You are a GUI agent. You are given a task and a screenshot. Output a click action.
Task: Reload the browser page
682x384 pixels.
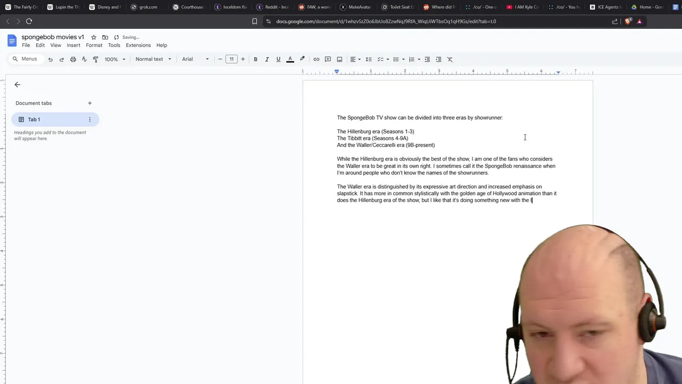click(x=29, y=21)
